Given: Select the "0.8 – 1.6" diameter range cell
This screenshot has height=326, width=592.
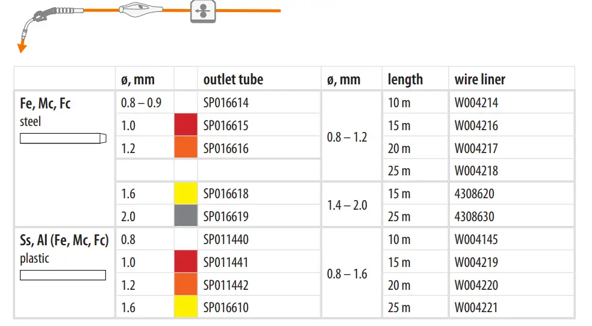Looking at the screenshot, I should pyautogui.click(x=347, y=274).
